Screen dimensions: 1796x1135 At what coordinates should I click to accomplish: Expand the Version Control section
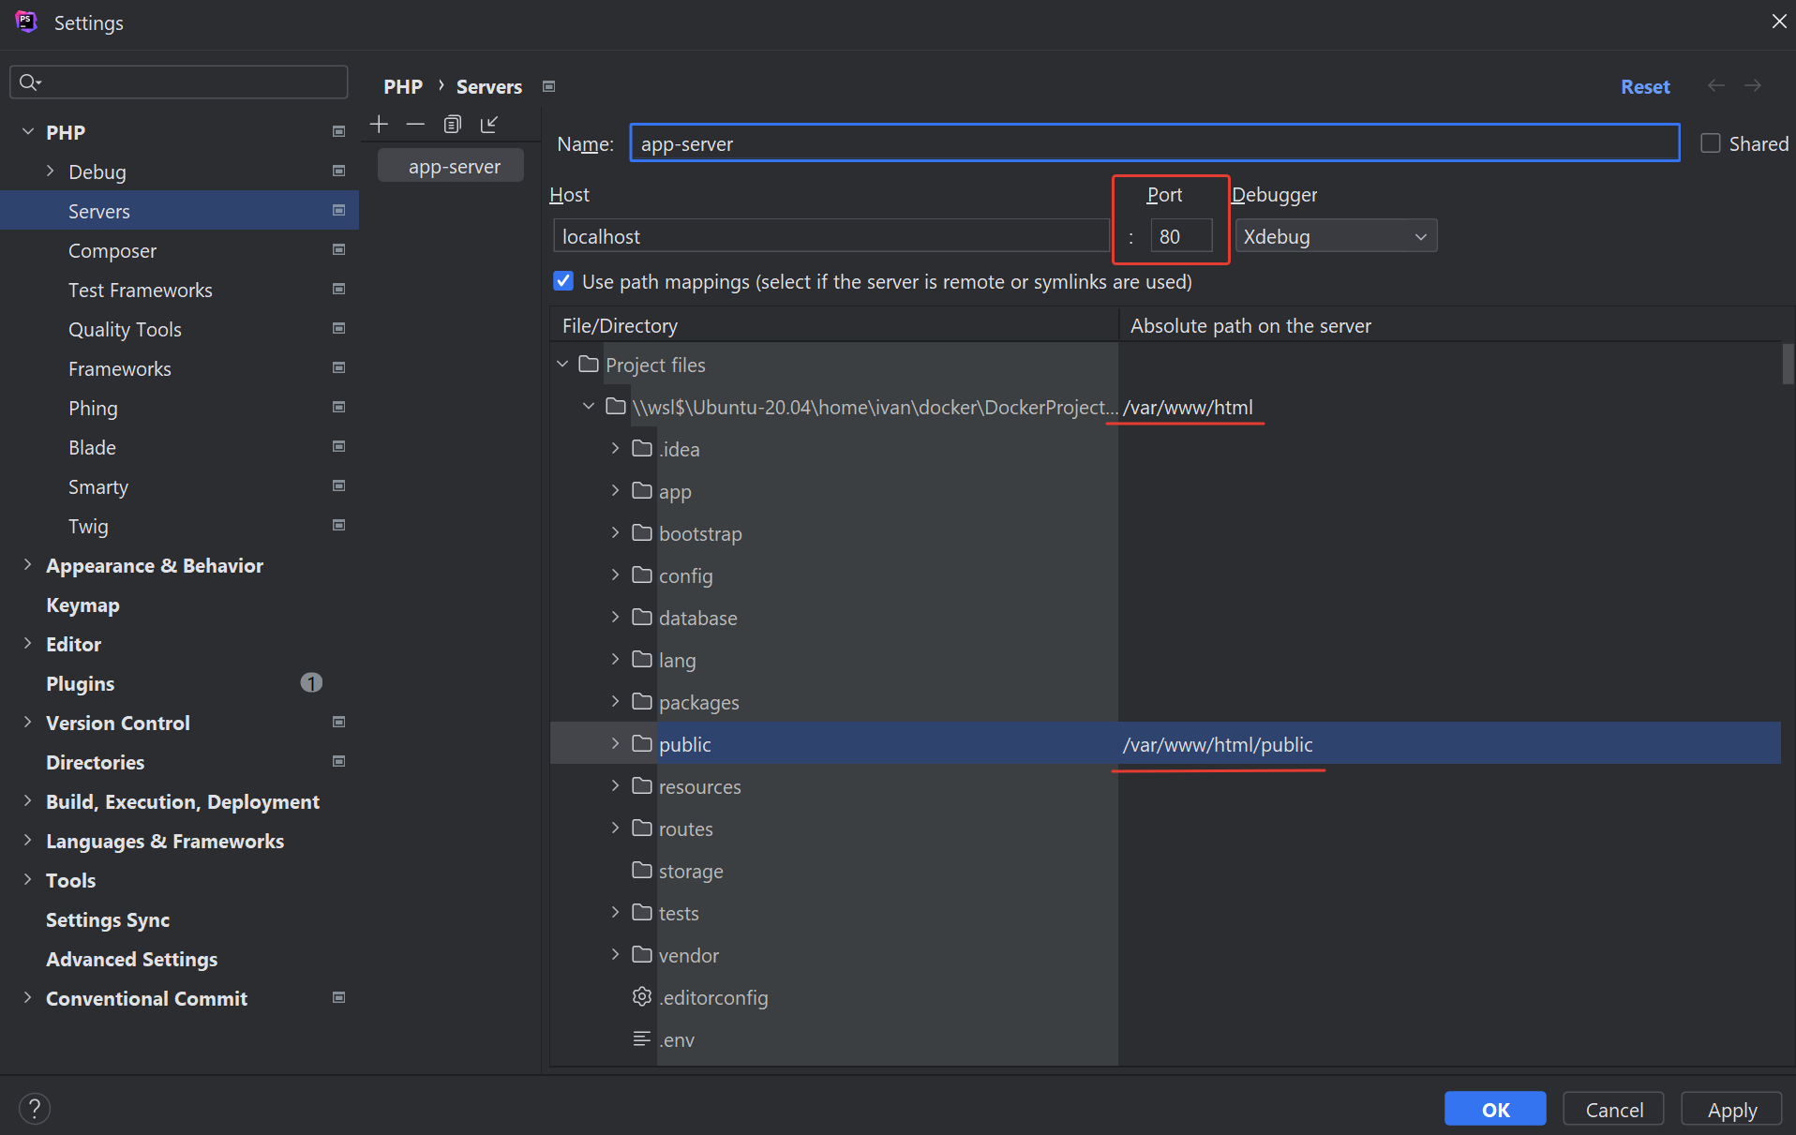pos(28,723)
